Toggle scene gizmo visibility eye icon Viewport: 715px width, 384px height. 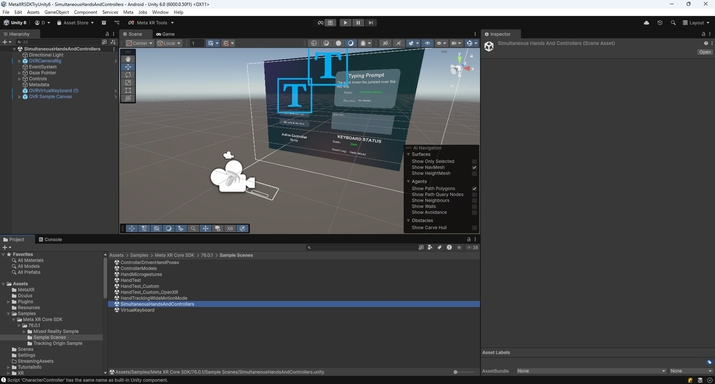tap(427, 43)
